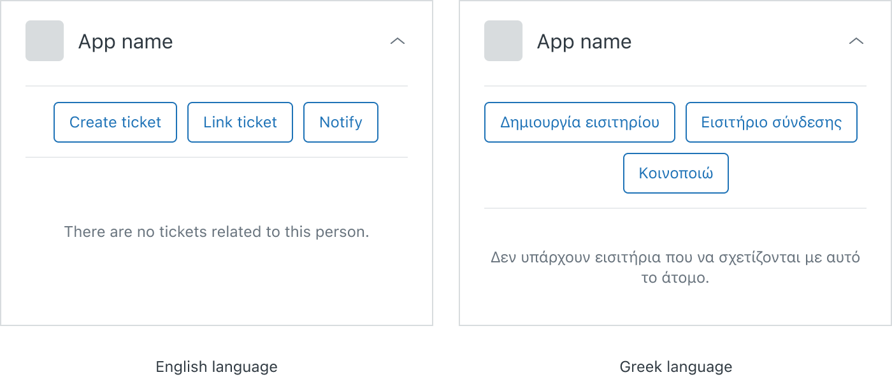
Task: Select the Εισιτήριο σύνδεσης button
Action: tap(772, 122)
